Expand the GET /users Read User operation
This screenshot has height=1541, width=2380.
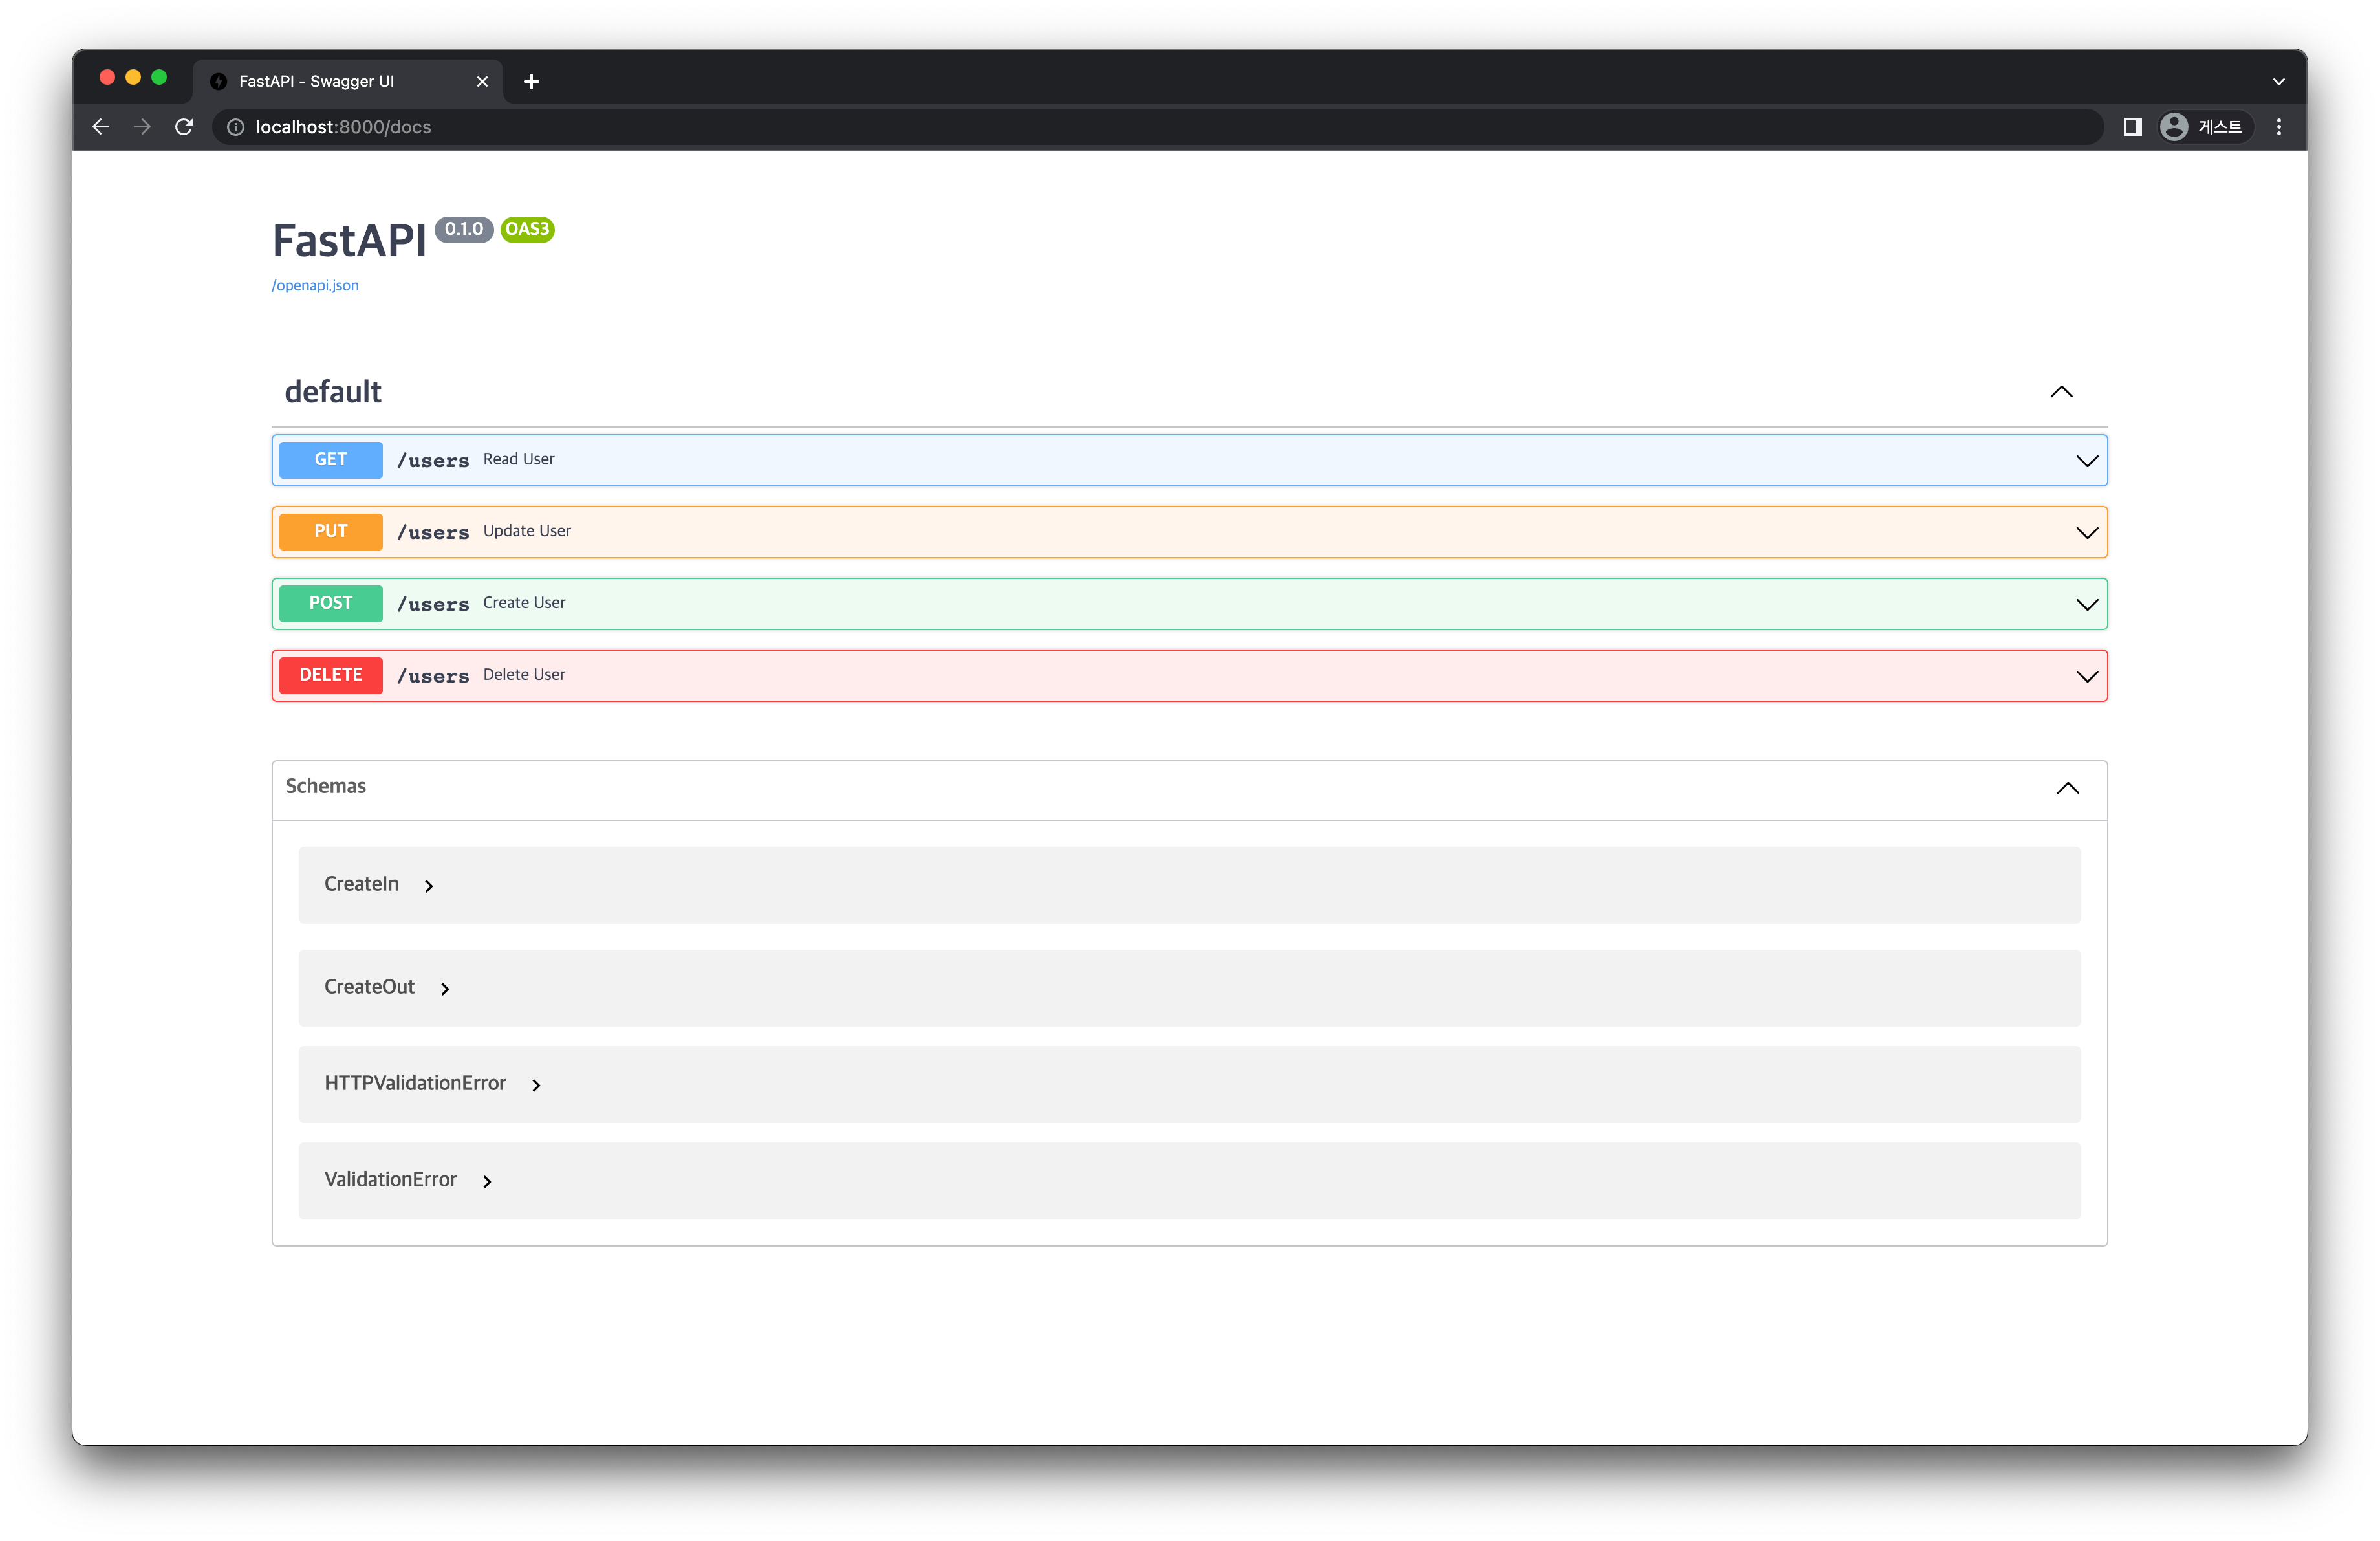2086,461
